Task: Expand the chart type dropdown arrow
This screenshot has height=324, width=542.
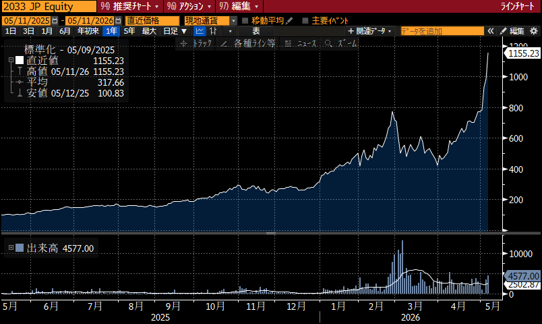Action: click(231, 31)
